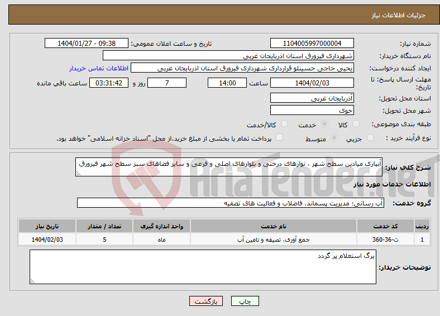Click the response deadline date 1404/02/03 field
This screenshot has height=316, width=440.
[312, 83]
